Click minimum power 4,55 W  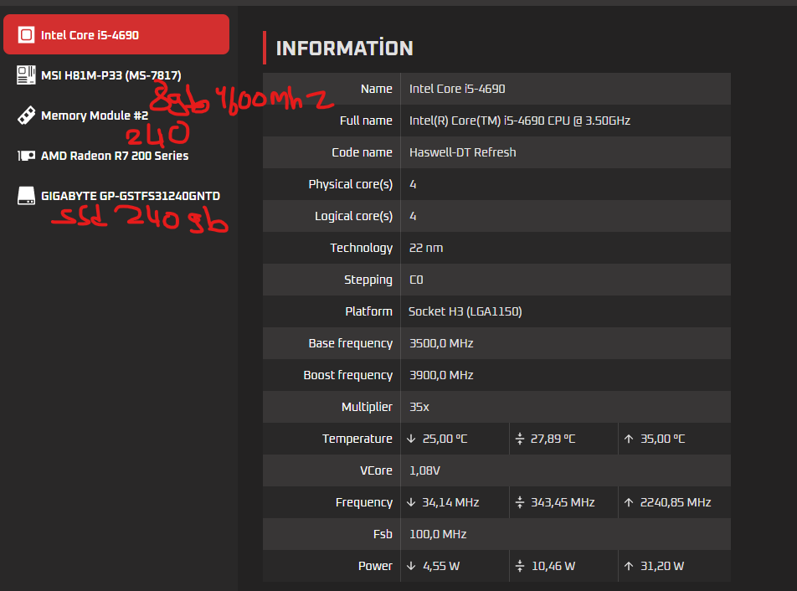(441, 566)
